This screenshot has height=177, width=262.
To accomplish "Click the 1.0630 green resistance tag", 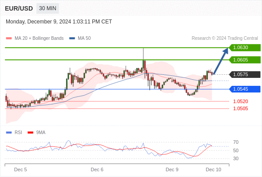I will (245, 48).
